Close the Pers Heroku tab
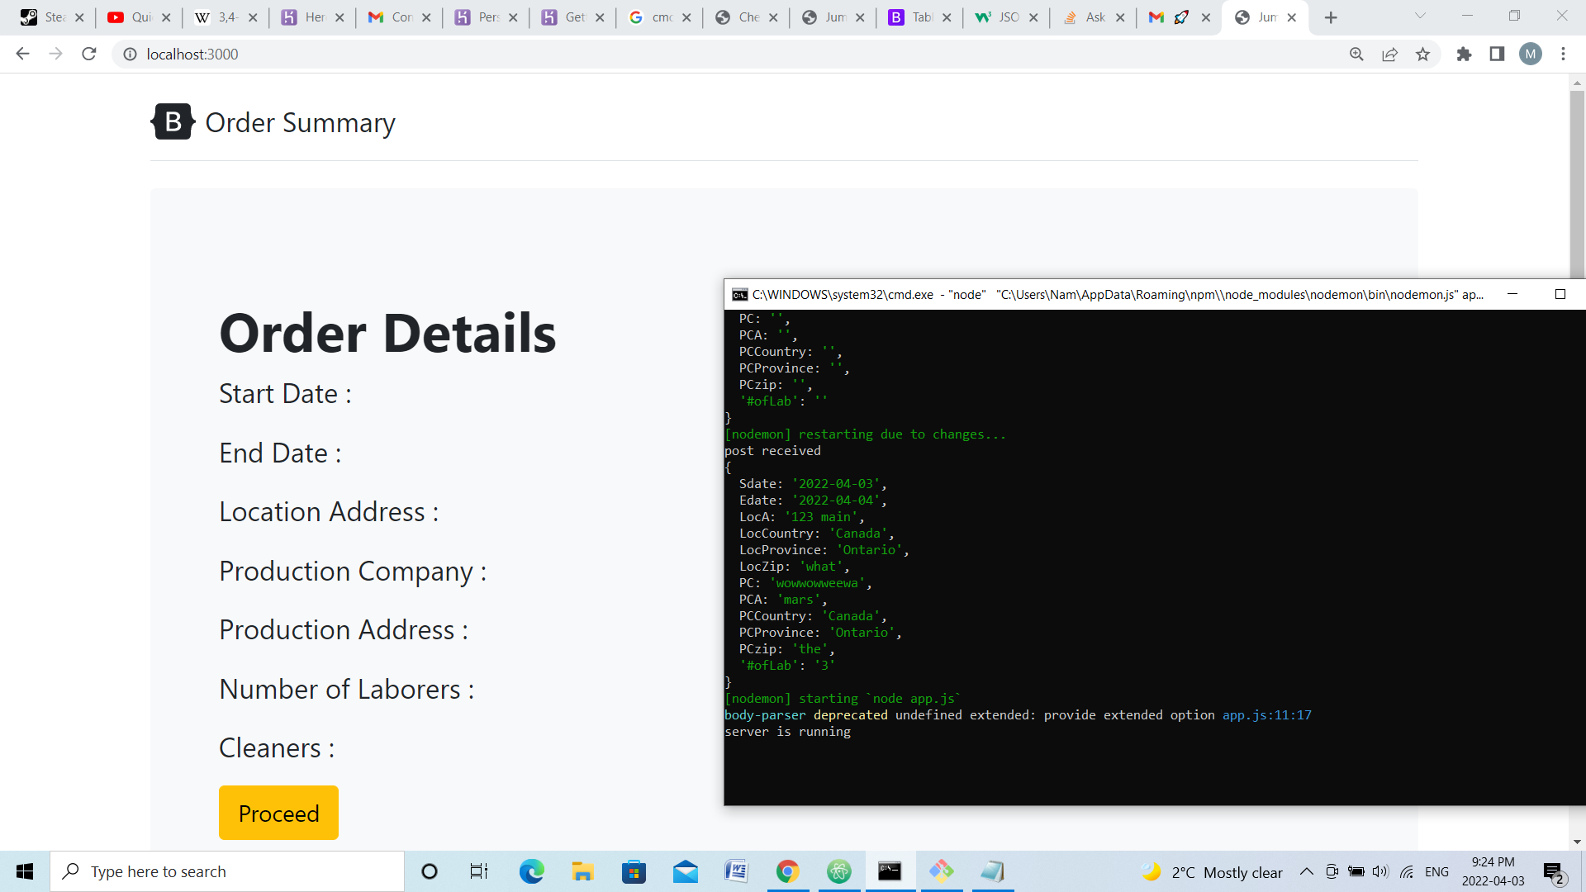Screen dimensions: 1586x892 pyautogui.click(x=513, y=17)
